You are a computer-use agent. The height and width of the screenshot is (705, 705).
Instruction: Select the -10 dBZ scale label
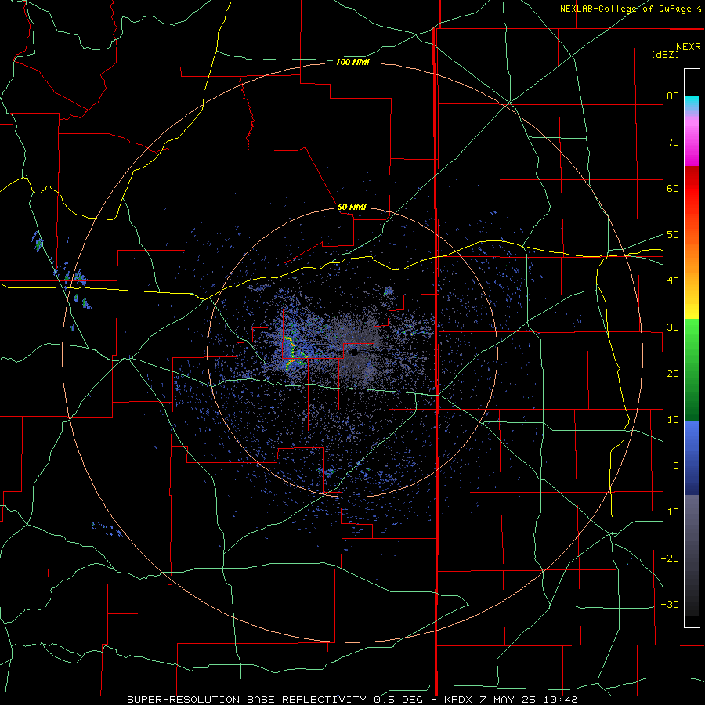(x=670, y=512)
